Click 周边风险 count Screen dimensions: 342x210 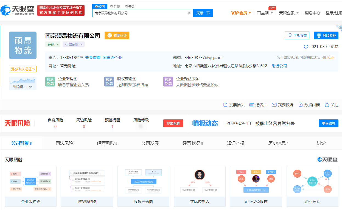(84, 127)
